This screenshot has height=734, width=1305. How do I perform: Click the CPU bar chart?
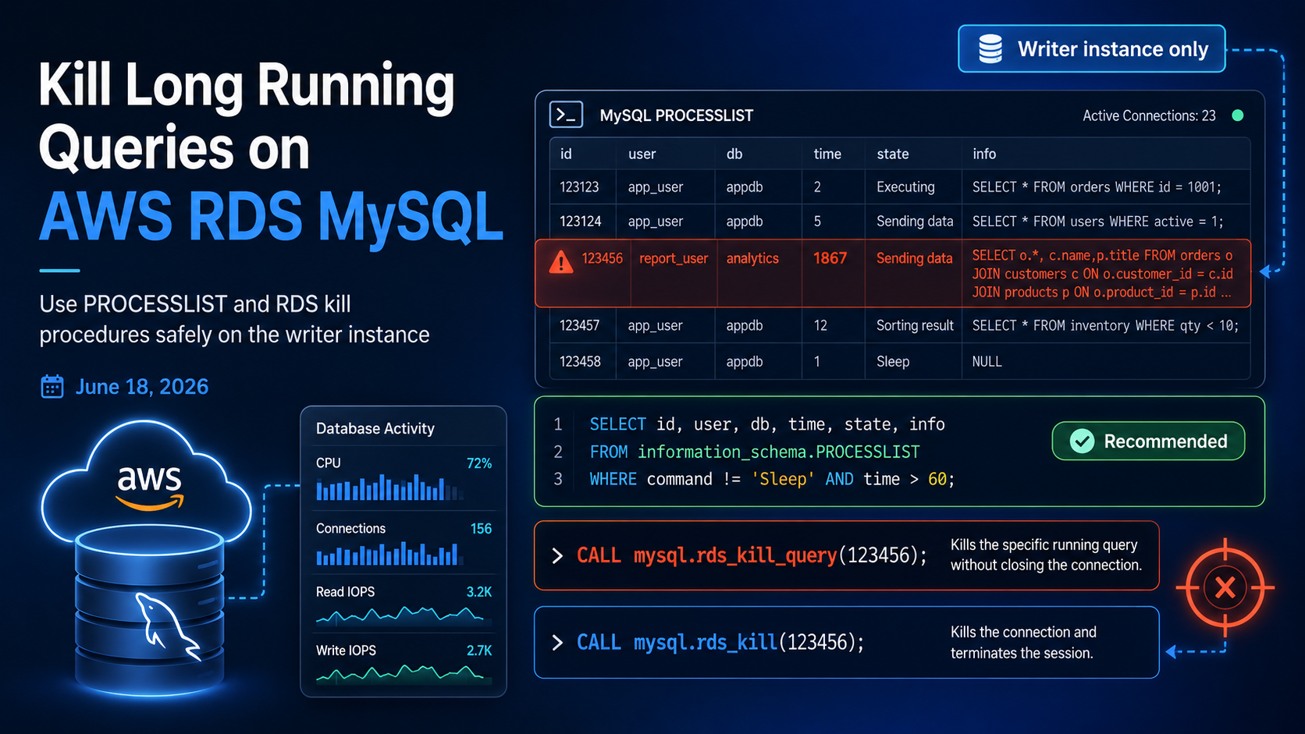point(389,488)
